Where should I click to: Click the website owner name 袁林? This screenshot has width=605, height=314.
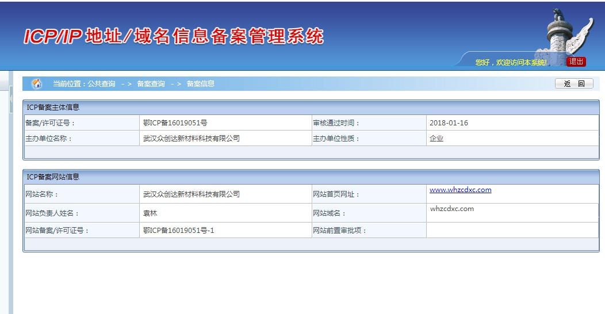point(150,213)
